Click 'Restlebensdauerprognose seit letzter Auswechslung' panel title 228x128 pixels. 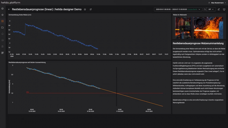pos(27,62)
